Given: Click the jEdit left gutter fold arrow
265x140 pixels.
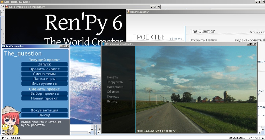Looking at the screenshot, I should [2, 29].
